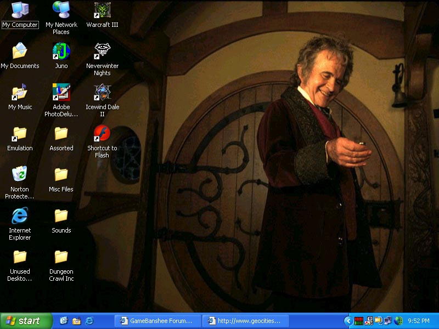Select the Dungeon Crawl Inc folder
The height and width of the screenshot is (329, 439).
(x=61, y=265)
